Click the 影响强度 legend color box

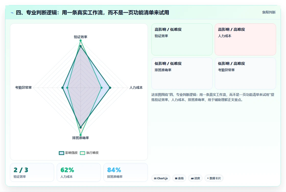pos(62,153)
